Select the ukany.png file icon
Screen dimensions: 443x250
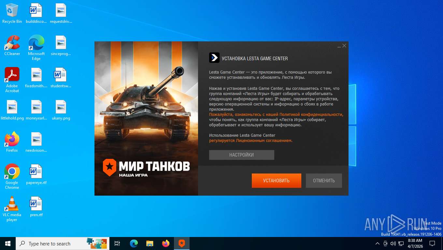pos(61,110)
